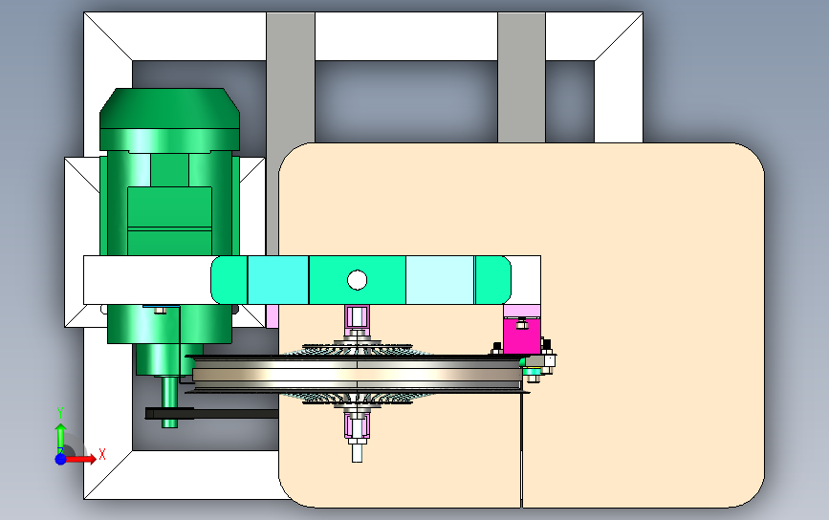Click the white outer frame top rail
This screenshot has height=520, width=829.
(x=363, y=36)
